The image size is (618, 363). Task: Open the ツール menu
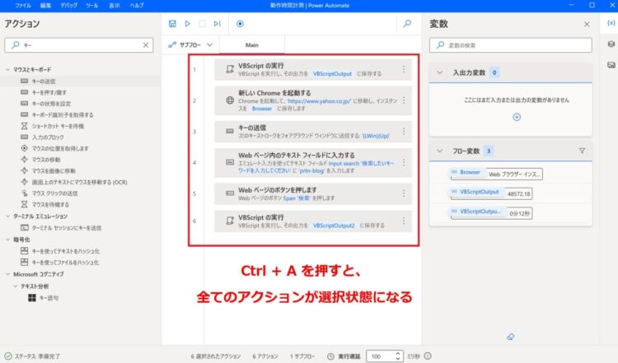pyautogui.click(x=91, y=6)
